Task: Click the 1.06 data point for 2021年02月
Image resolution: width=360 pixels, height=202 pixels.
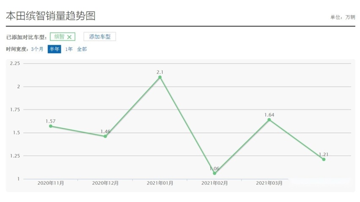Action: point(215,173)
